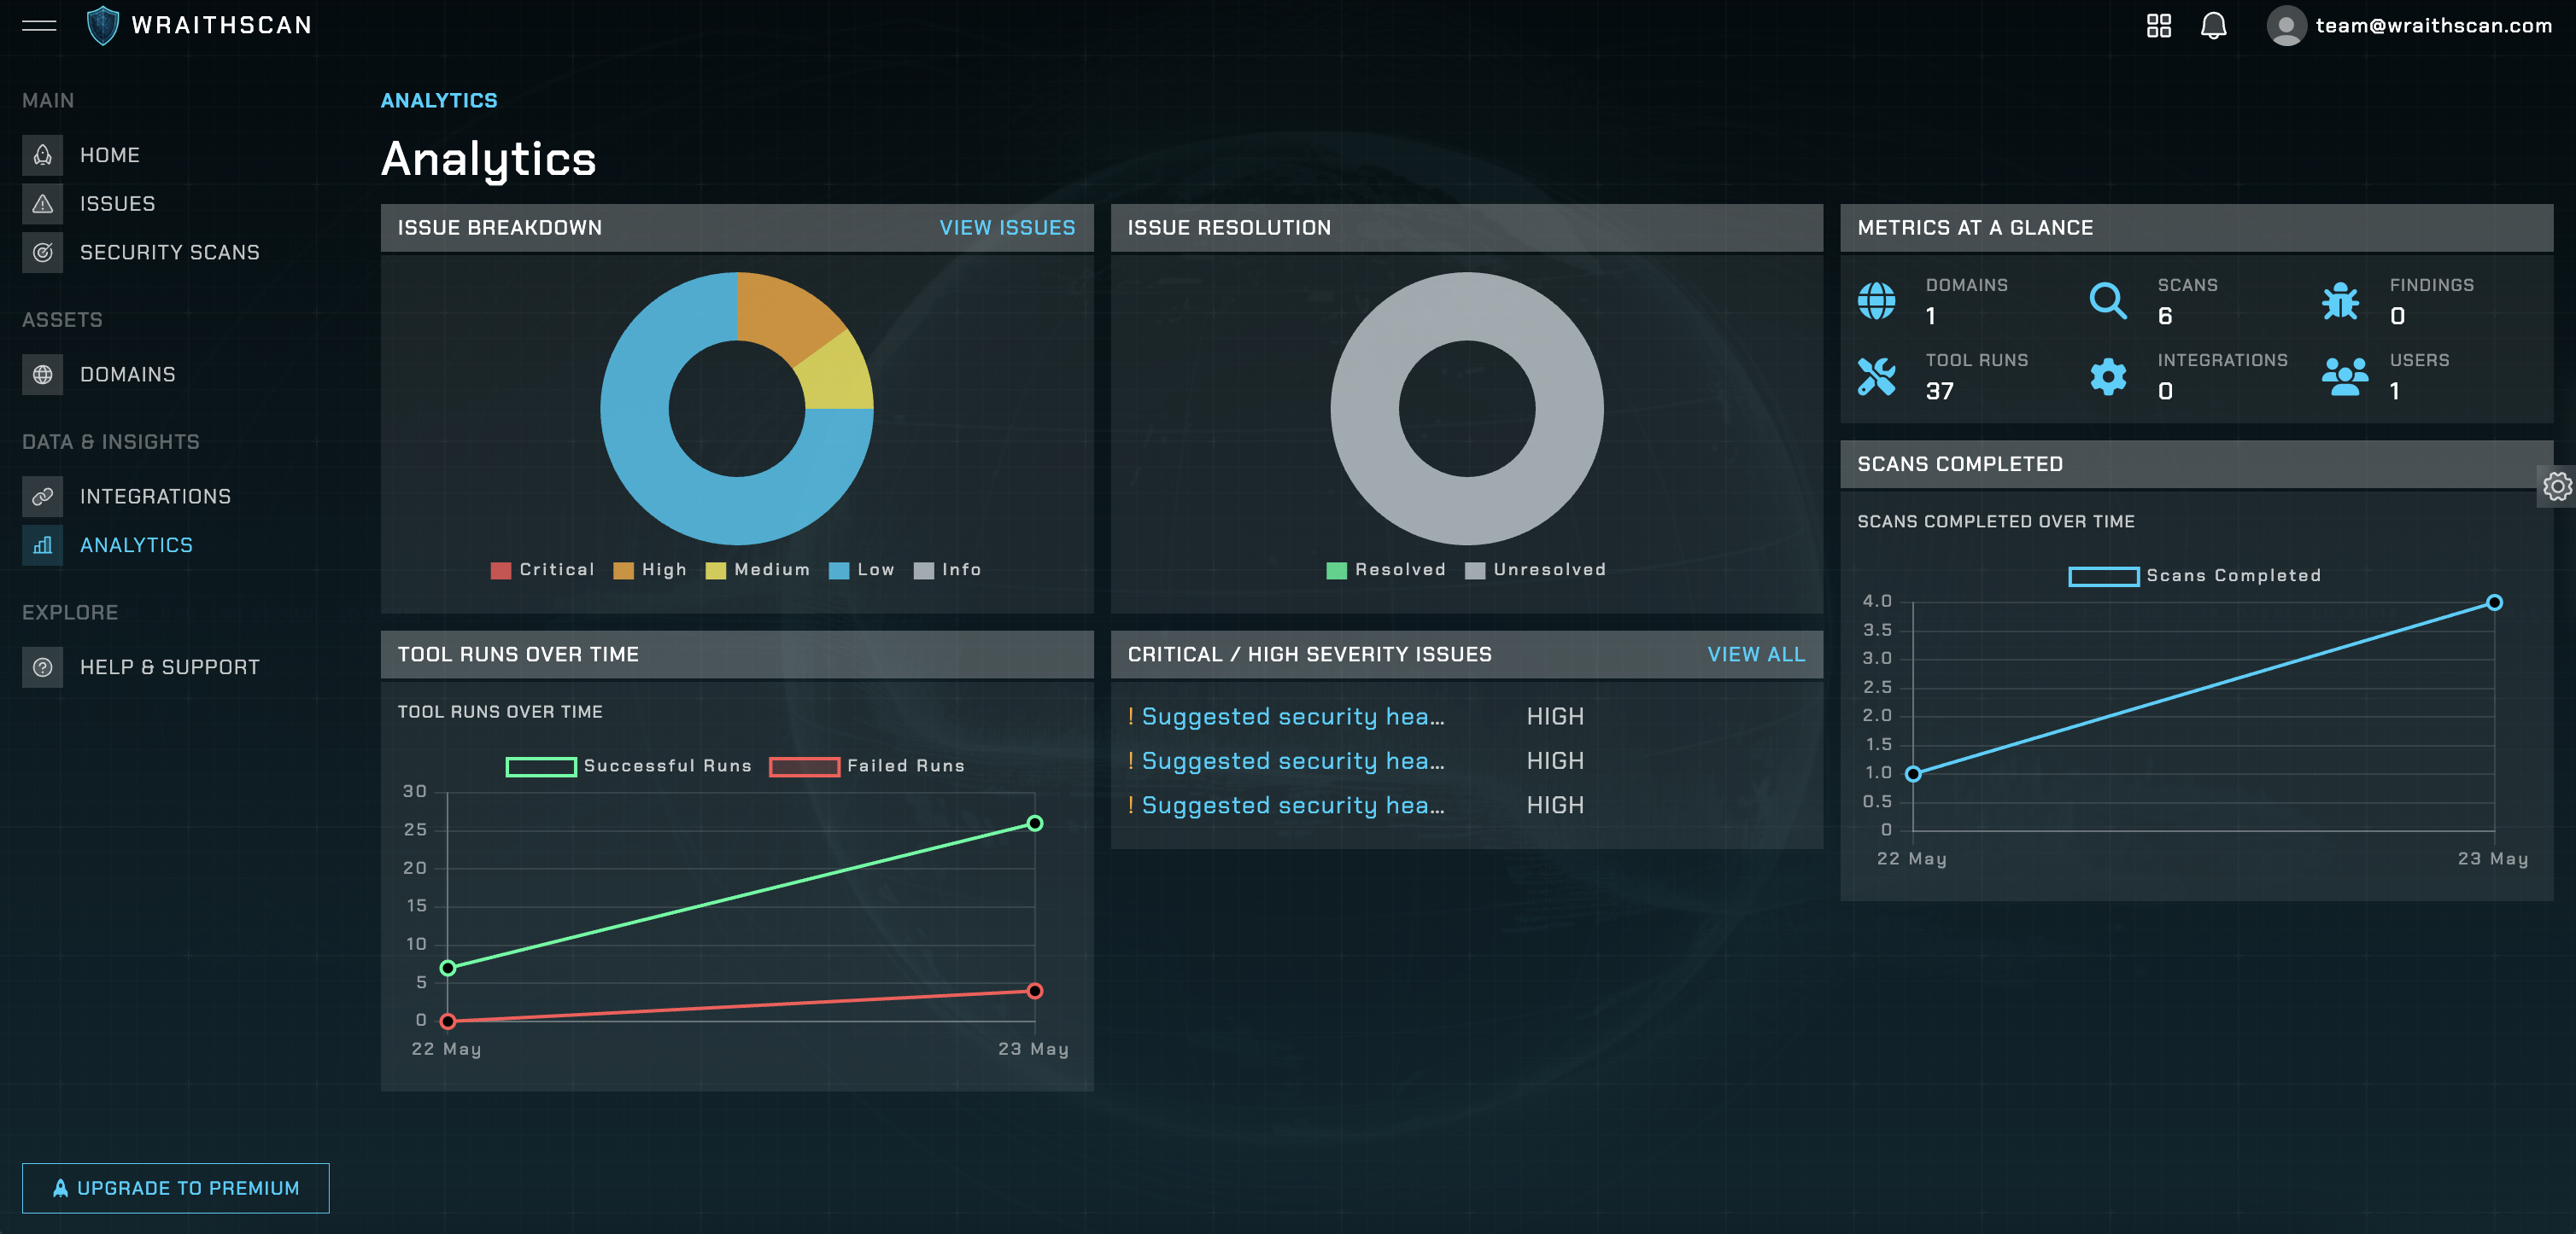Open the Issues warning icon

coord(42,203)
